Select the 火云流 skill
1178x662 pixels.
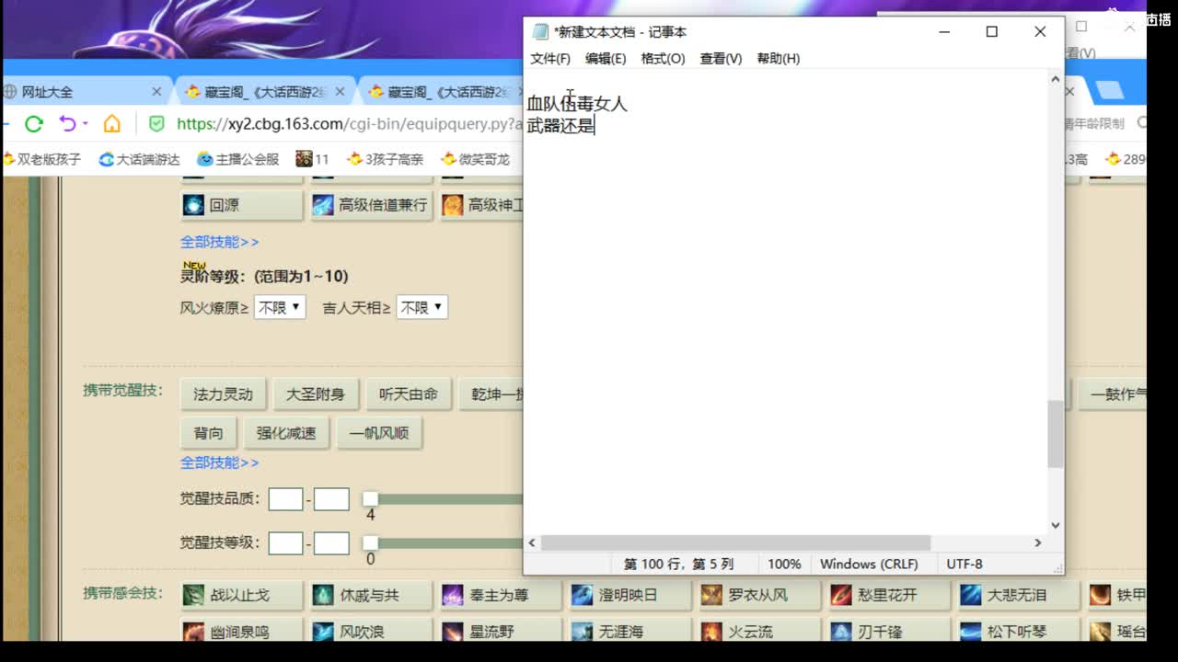pos(760,632)
